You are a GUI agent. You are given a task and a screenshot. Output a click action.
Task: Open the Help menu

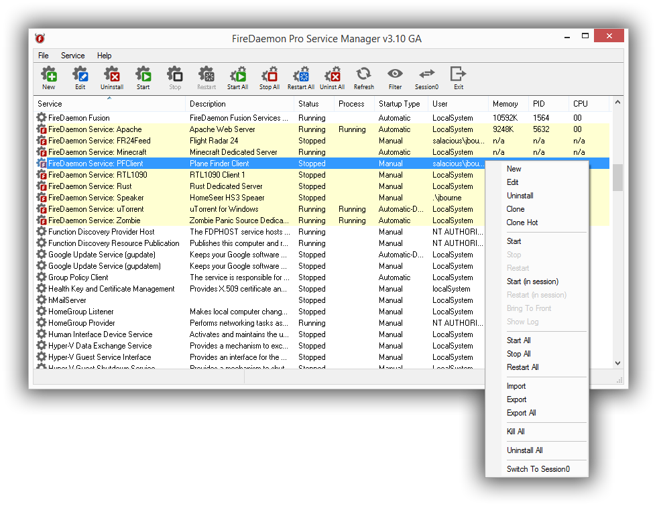[104, 56]
